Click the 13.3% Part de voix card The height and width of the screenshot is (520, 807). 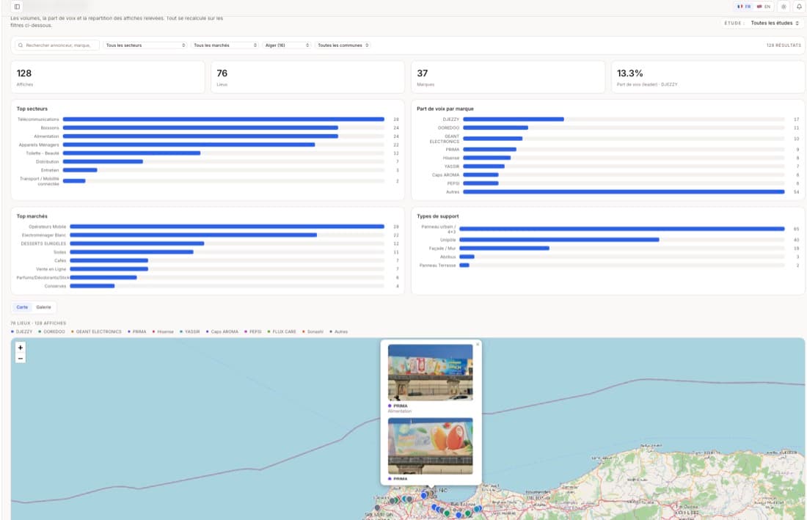pos(708,77)
